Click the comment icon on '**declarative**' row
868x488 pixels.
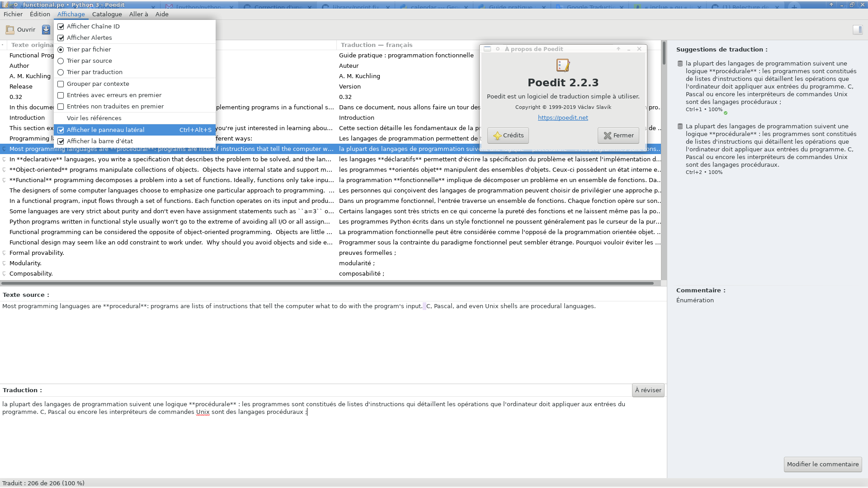[5, 160]
